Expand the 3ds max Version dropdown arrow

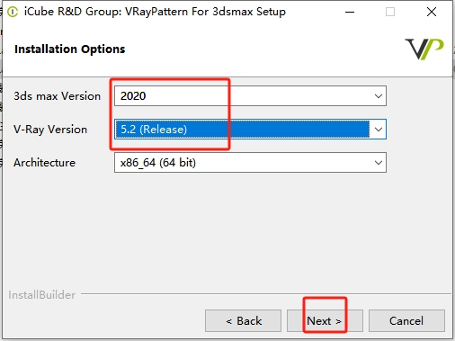[x=379, y=96]
